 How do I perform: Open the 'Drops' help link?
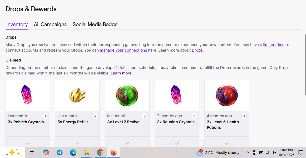coord(197,50)
